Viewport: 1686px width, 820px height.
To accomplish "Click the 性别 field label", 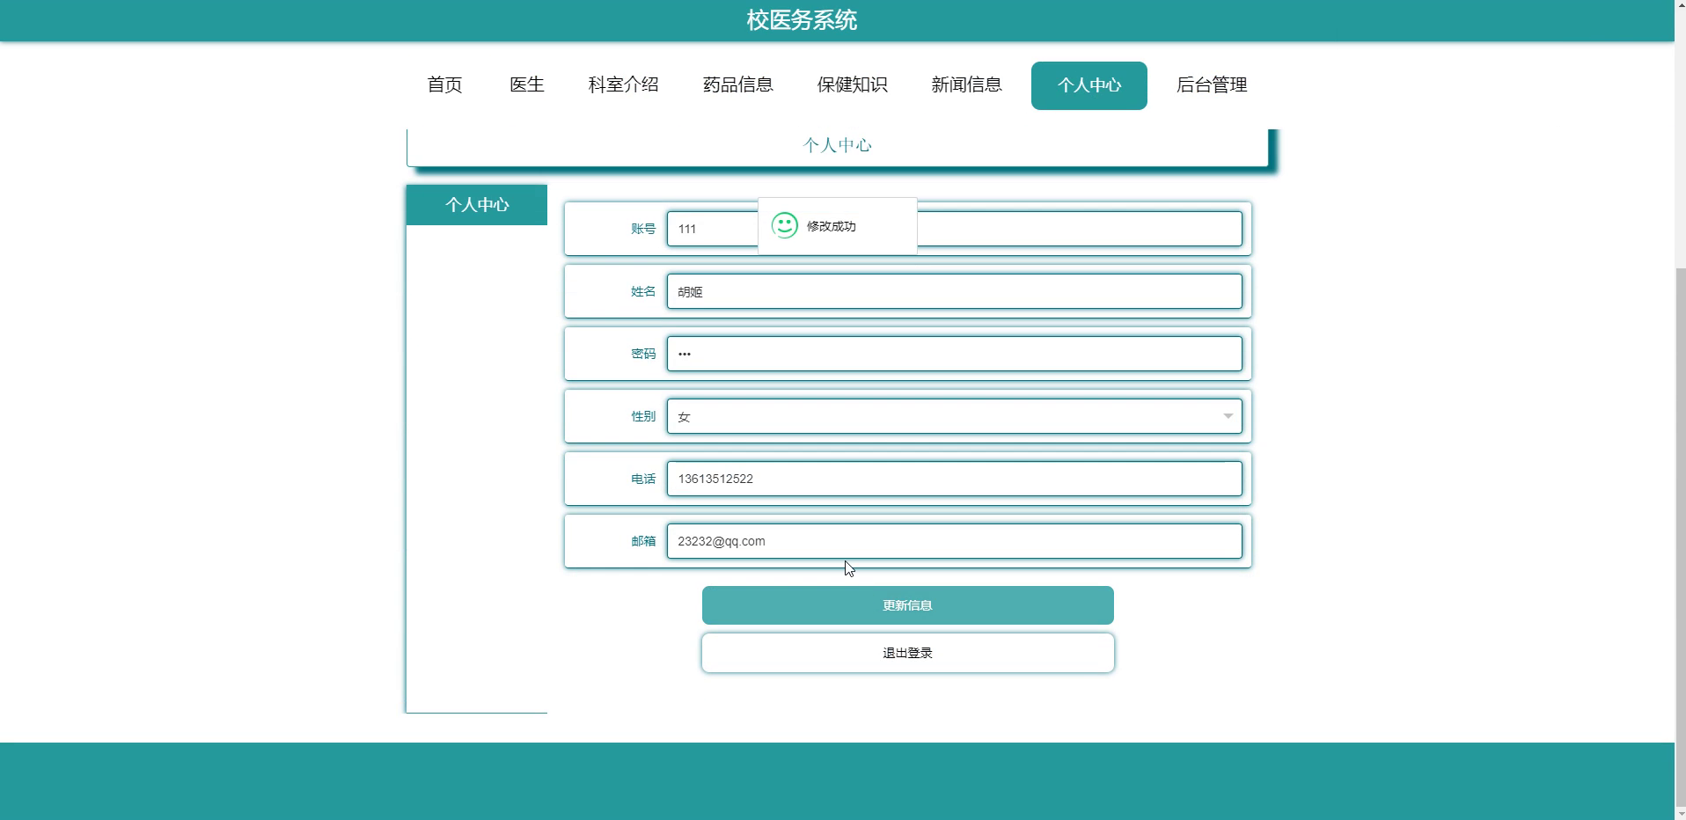I will [643, 416].
